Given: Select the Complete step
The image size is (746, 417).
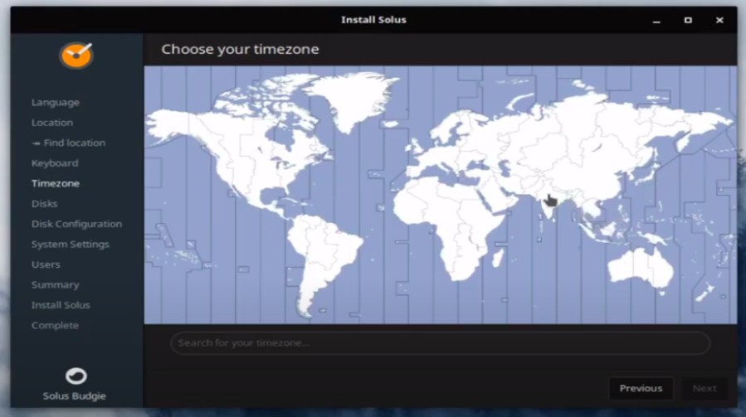Looking at the screenshot, I should [x=56, y=326].
